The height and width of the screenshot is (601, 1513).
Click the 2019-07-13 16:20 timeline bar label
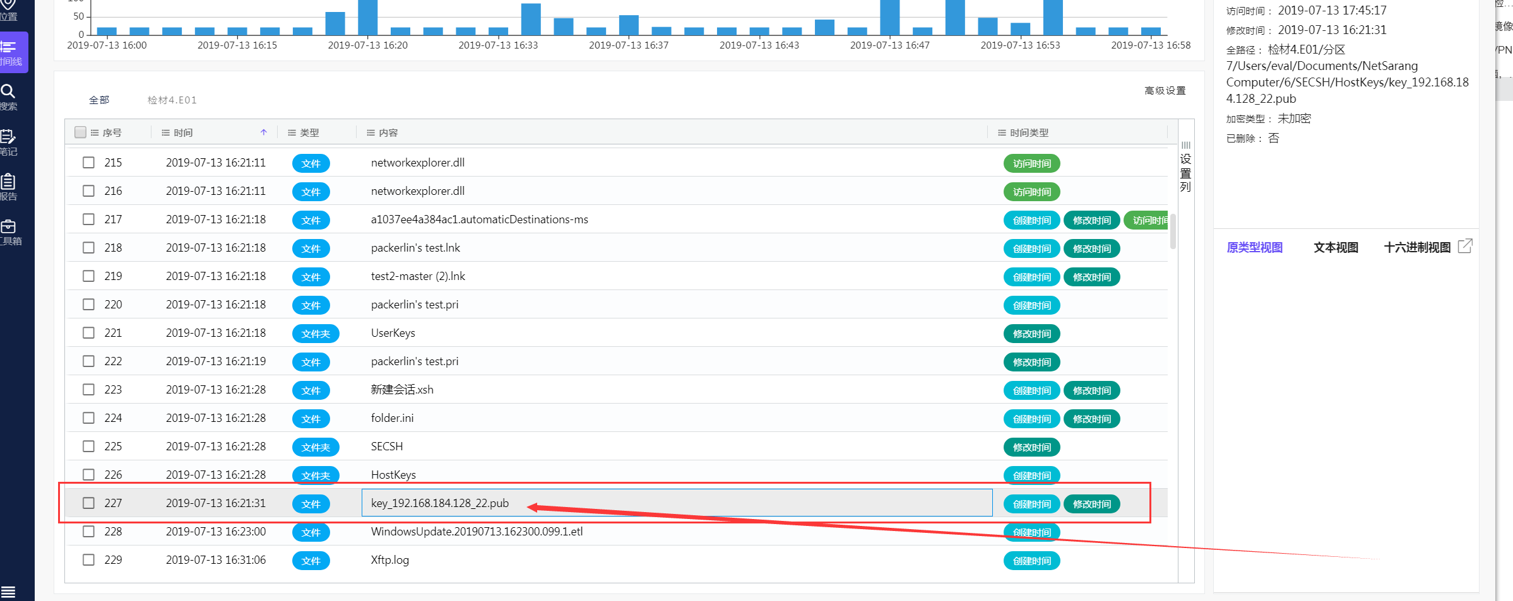coord(368,45)
